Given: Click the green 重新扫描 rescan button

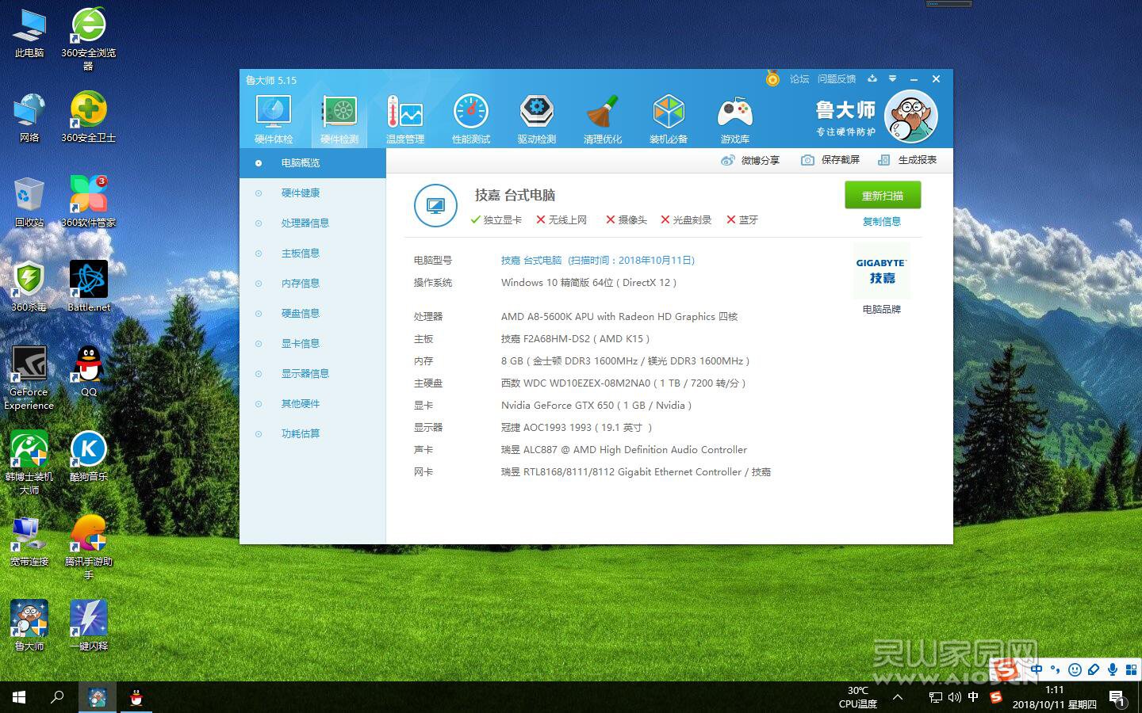Looking at the screenshot, I should click(x=883, y=196).
